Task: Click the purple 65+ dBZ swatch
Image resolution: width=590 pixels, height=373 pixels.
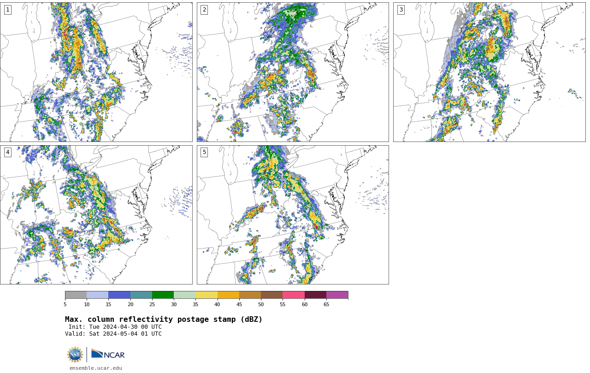Action: (x=337, y=295)
